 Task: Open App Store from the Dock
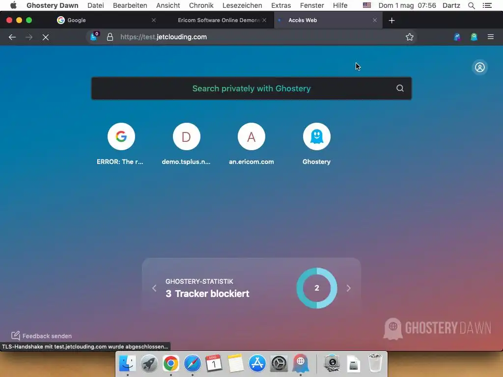[x=257, y=363]
